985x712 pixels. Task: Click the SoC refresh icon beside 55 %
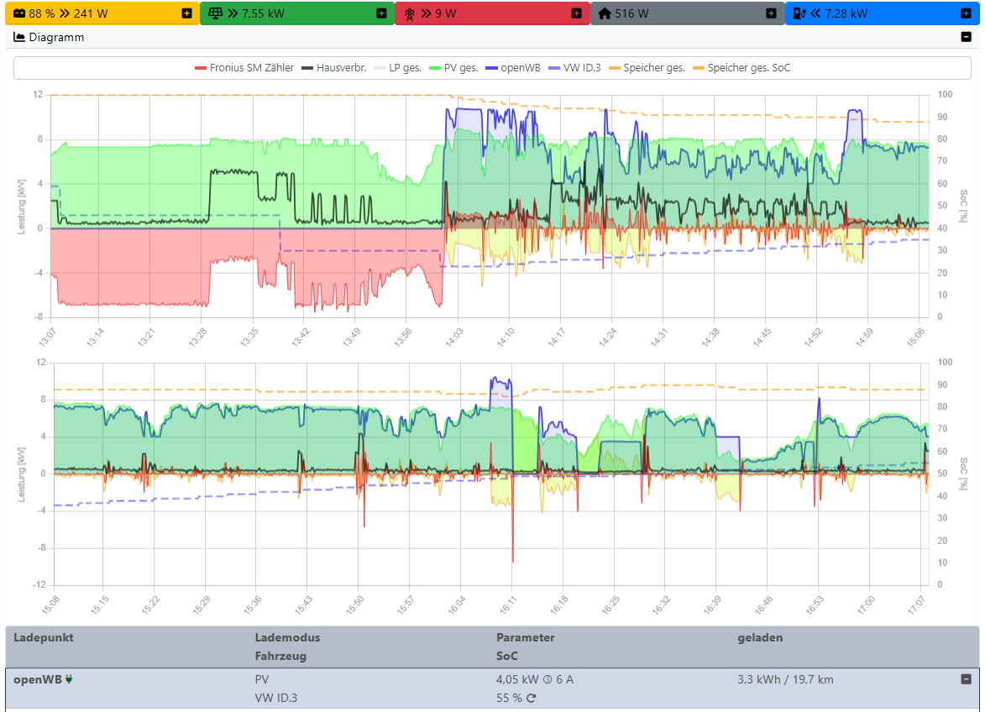click(x=531, y=698)
